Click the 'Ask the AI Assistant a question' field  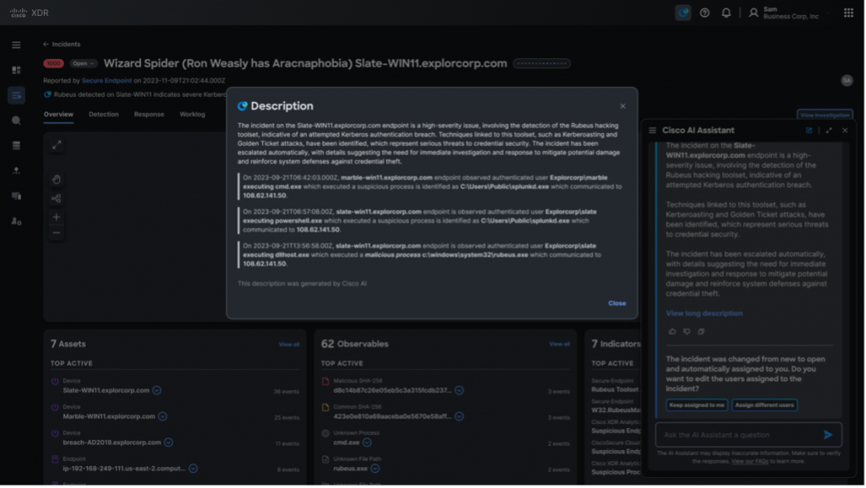(x=736, y=435)
